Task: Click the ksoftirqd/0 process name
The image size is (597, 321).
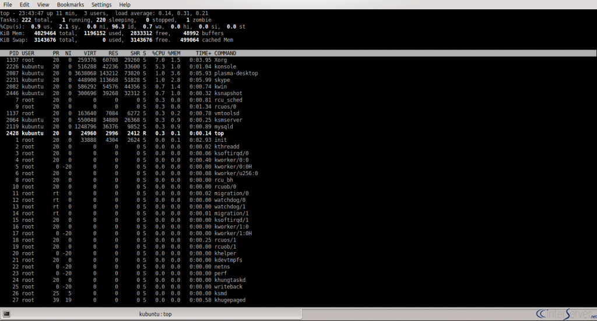Action: [x=231, y=153]
